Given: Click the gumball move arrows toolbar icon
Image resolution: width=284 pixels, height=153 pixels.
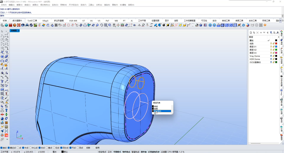Looking at the screenshot, I should coord(118,25).
